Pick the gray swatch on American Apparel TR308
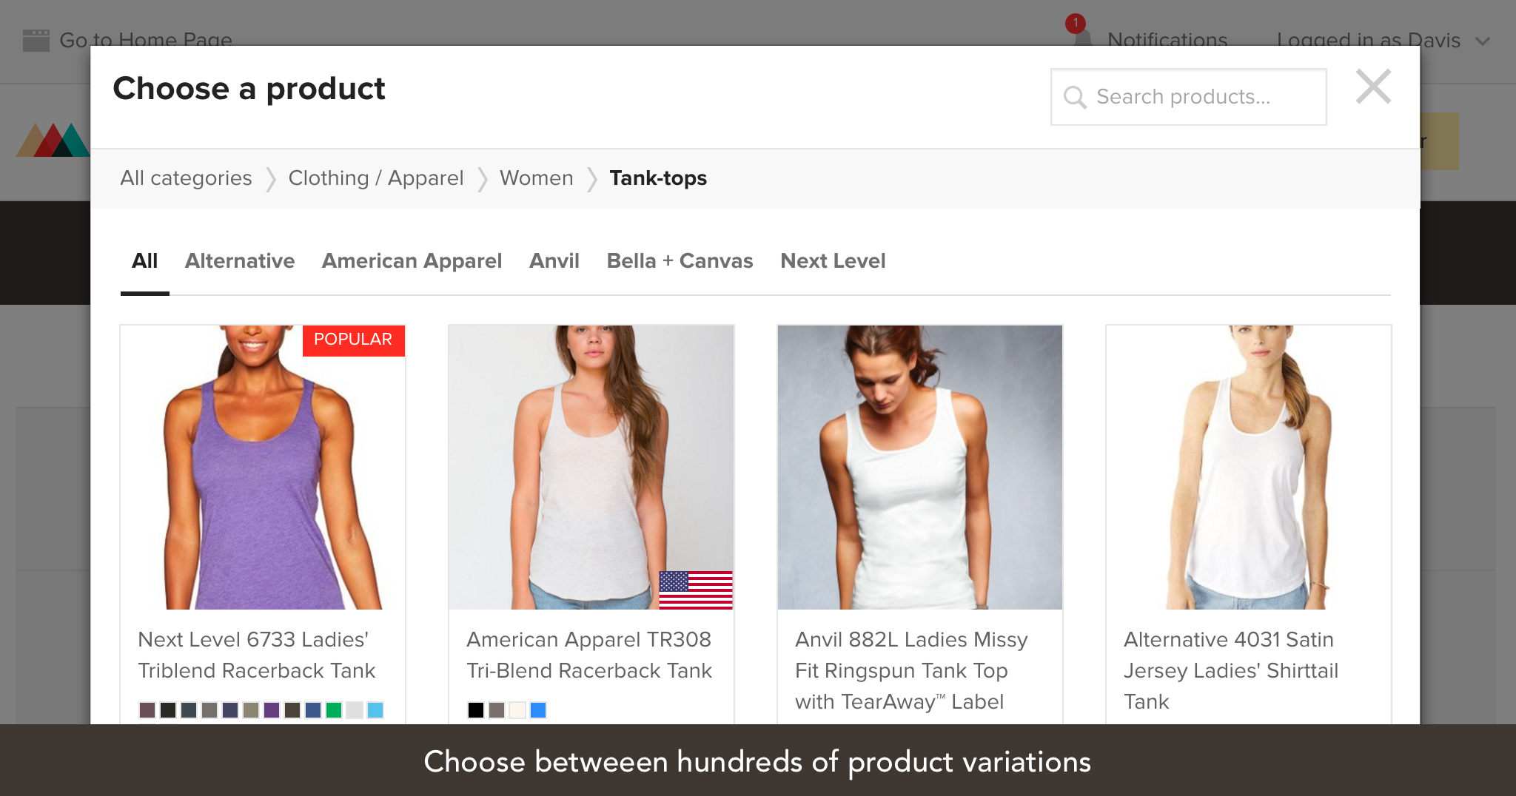The width and height of the screenshot is (1516, 796). [x=497, y=710]
